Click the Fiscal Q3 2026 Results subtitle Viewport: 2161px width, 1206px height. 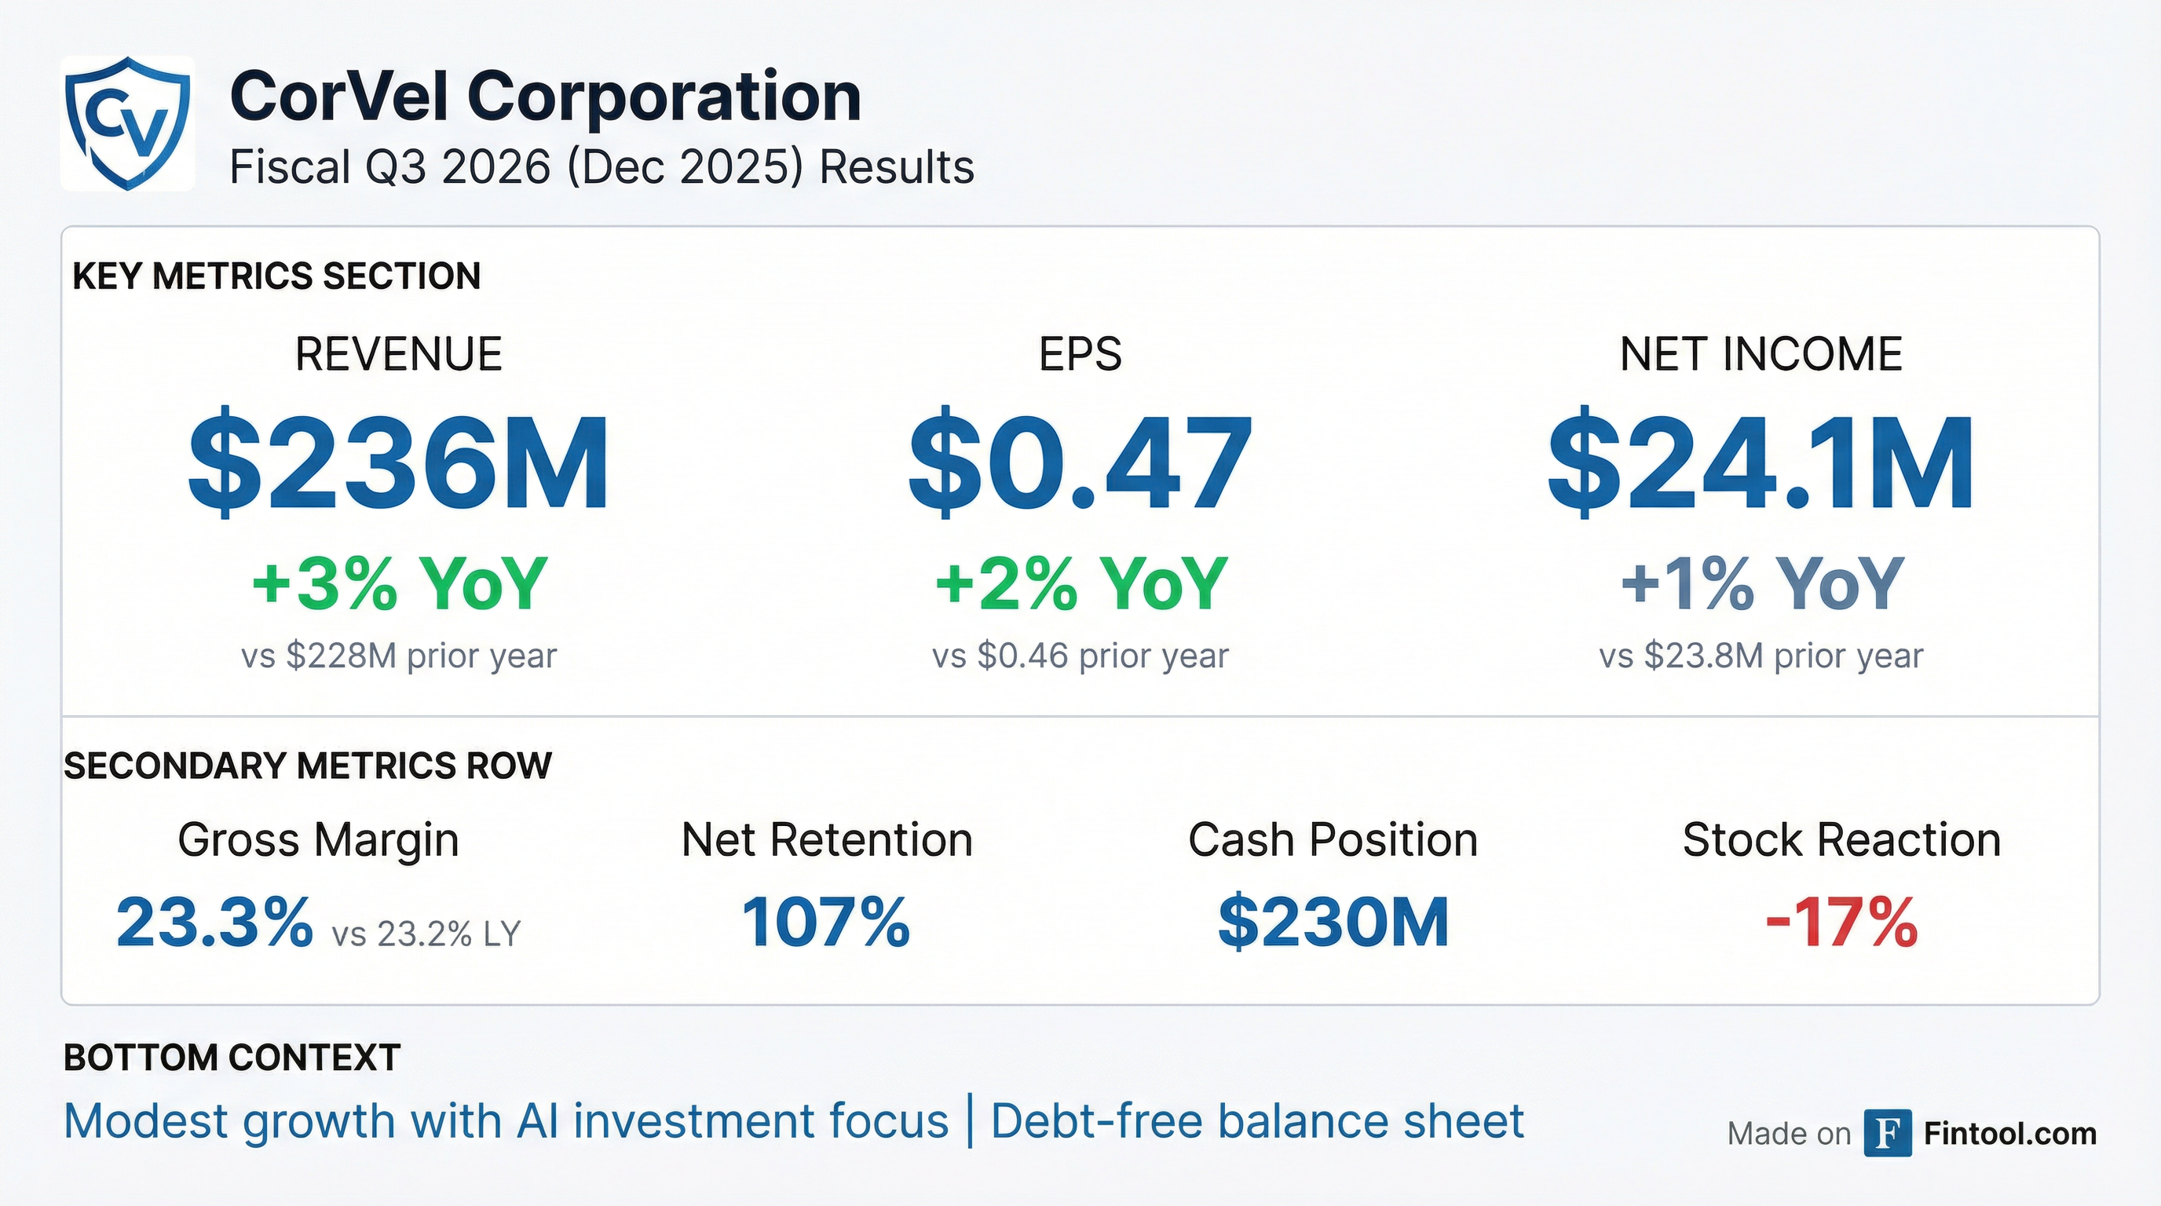pyautogui.click(x=601, y=167)
